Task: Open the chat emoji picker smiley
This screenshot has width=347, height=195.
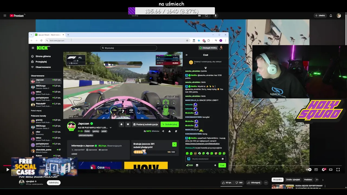Action: [223, 159]
